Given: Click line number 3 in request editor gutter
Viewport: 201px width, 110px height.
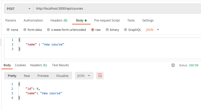Looking at the screenshot, I should (12, 49).
